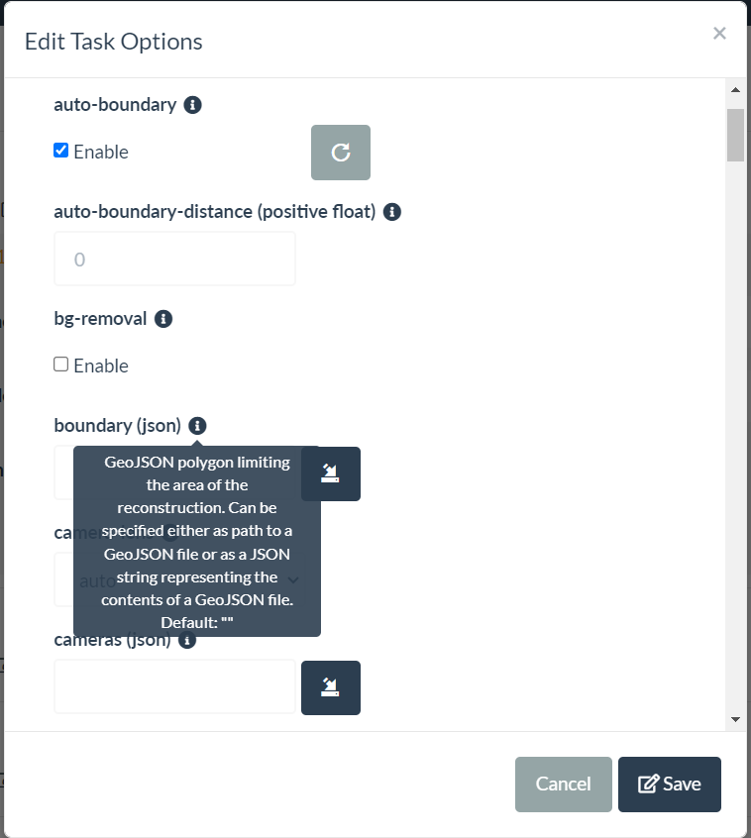
Task: Save the task options
Action: click(x=670, y=785)
